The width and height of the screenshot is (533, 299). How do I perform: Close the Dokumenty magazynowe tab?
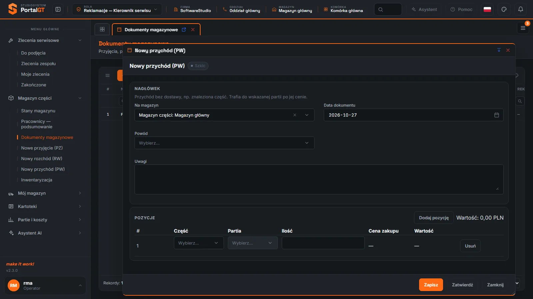coord(193,30)
